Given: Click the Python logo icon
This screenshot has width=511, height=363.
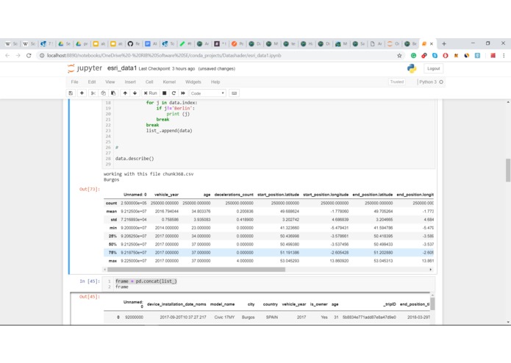Looking at the screenshot, I should click(412, 68).
